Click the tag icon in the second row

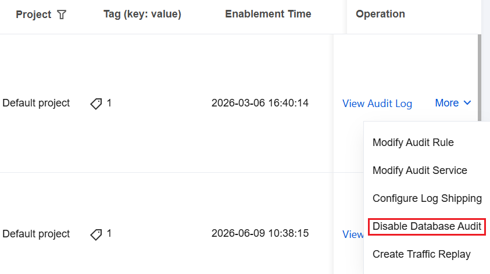coord(96,234)
